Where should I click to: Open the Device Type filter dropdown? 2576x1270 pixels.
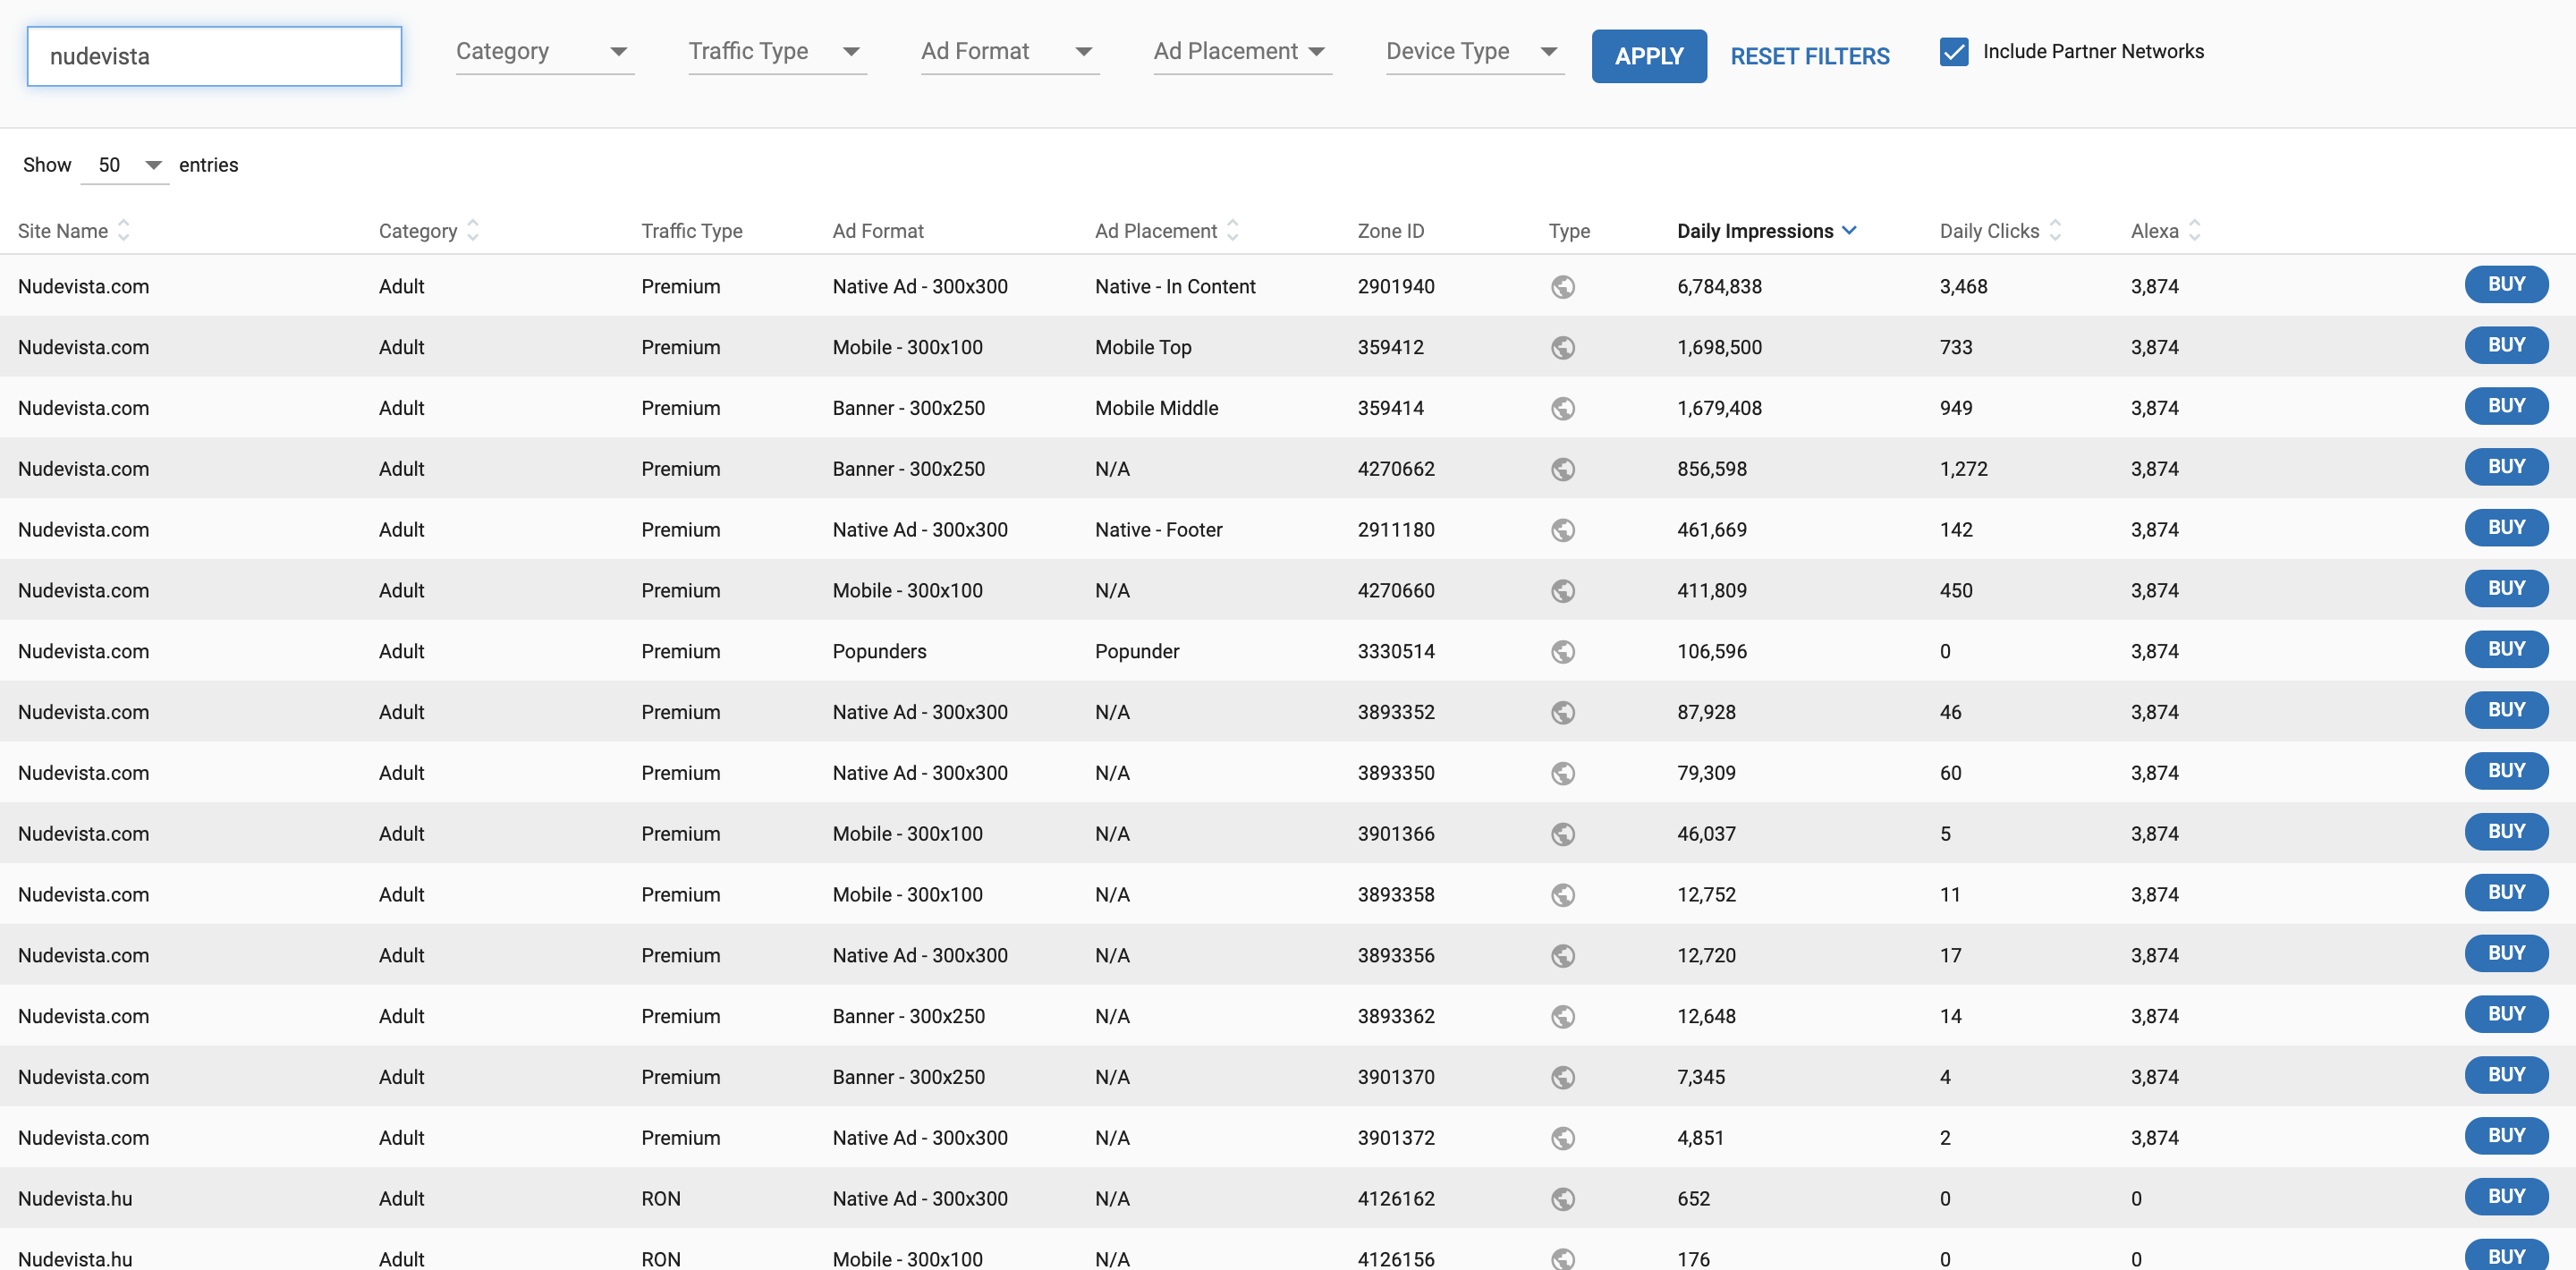tap(1475, 52)
